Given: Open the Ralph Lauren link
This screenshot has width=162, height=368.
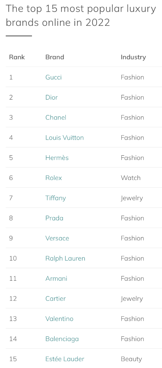Looking at the screenshot, I should coord(65,259).
